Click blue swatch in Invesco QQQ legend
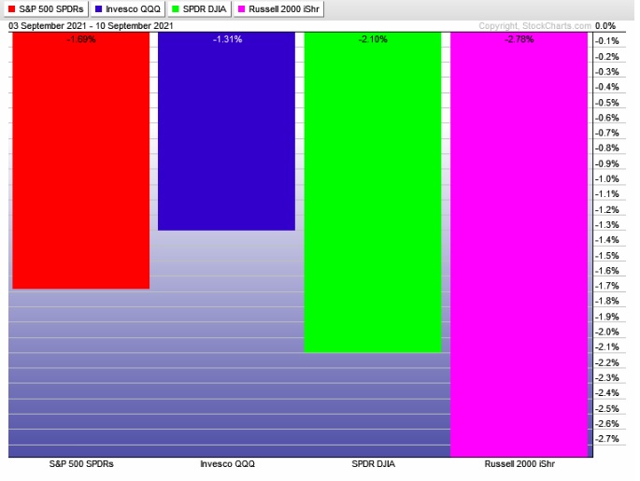This screenshot has width=640, height=481. click(98, 9)
